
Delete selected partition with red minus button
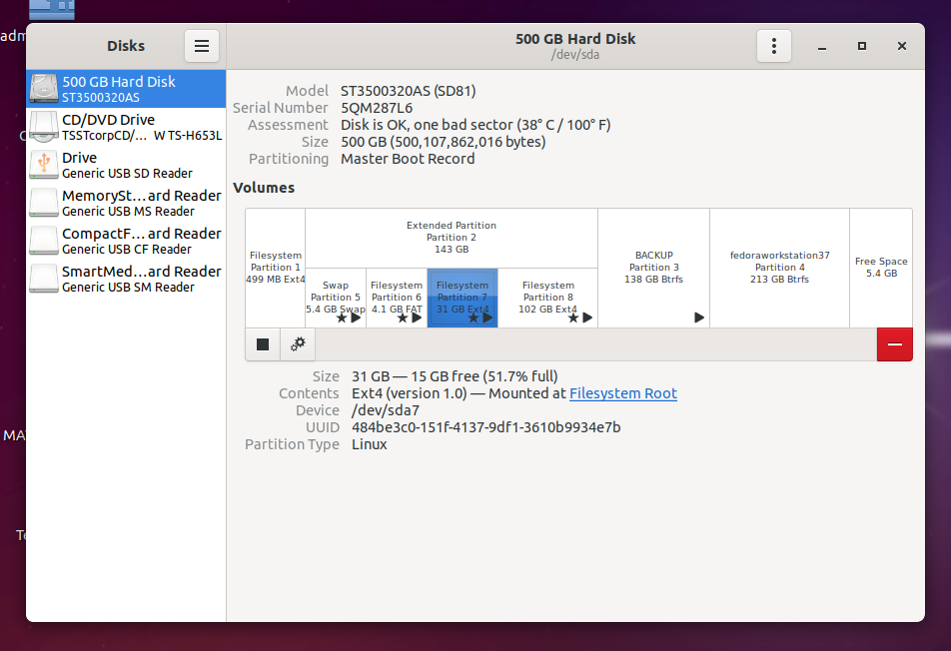pyautogui.click(x=895, y=344)
